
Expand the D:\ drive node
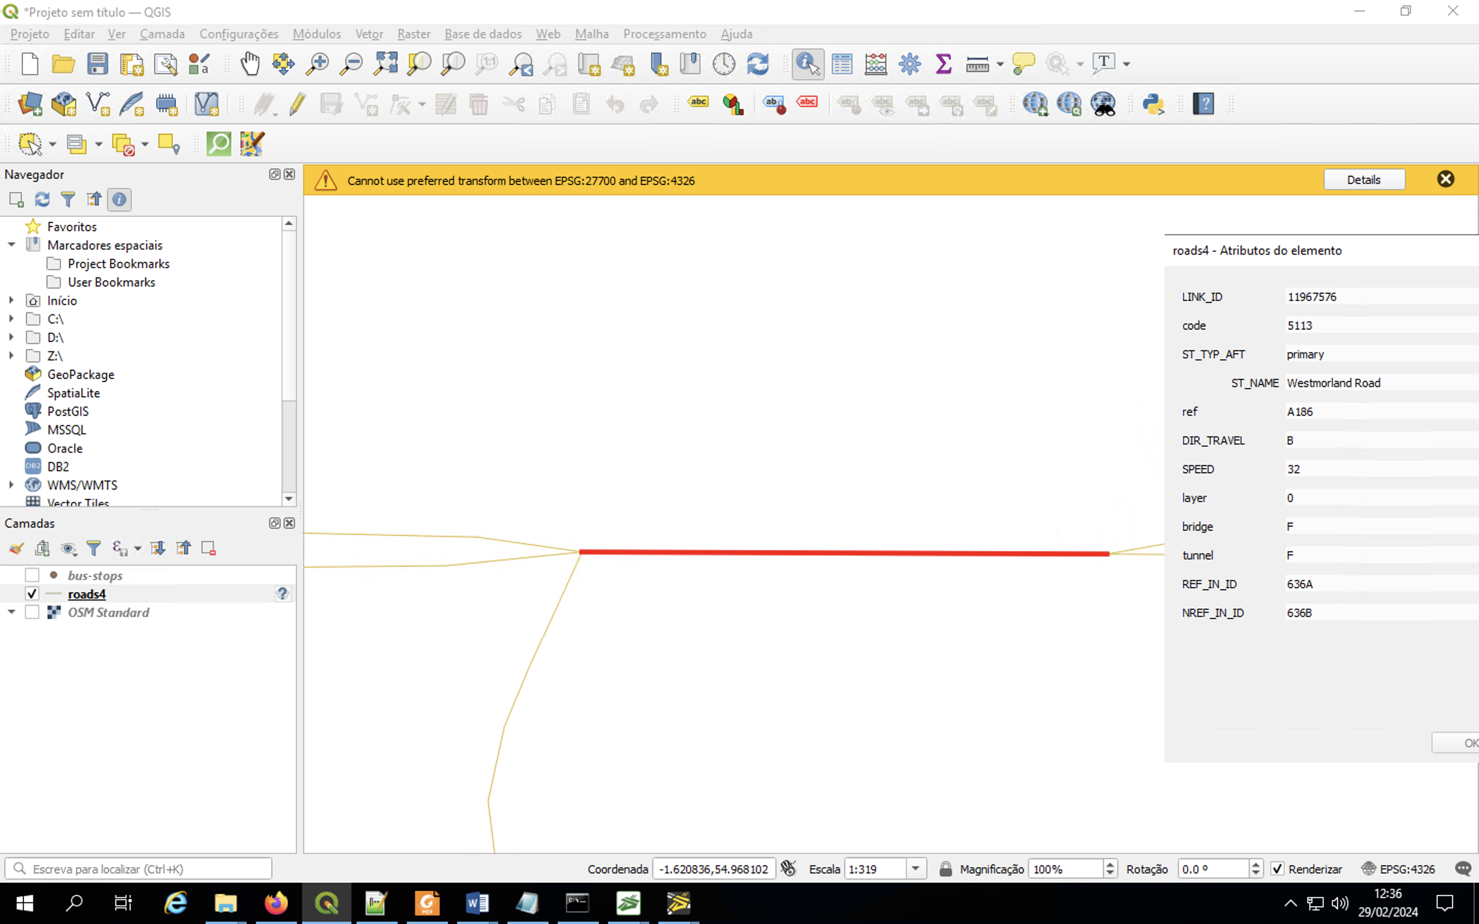(x=12, y=337)
